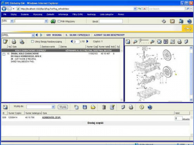This screenshot has height=145, width=194.
Task: Toggle shopping list panel layout icon
Action: 5,107
